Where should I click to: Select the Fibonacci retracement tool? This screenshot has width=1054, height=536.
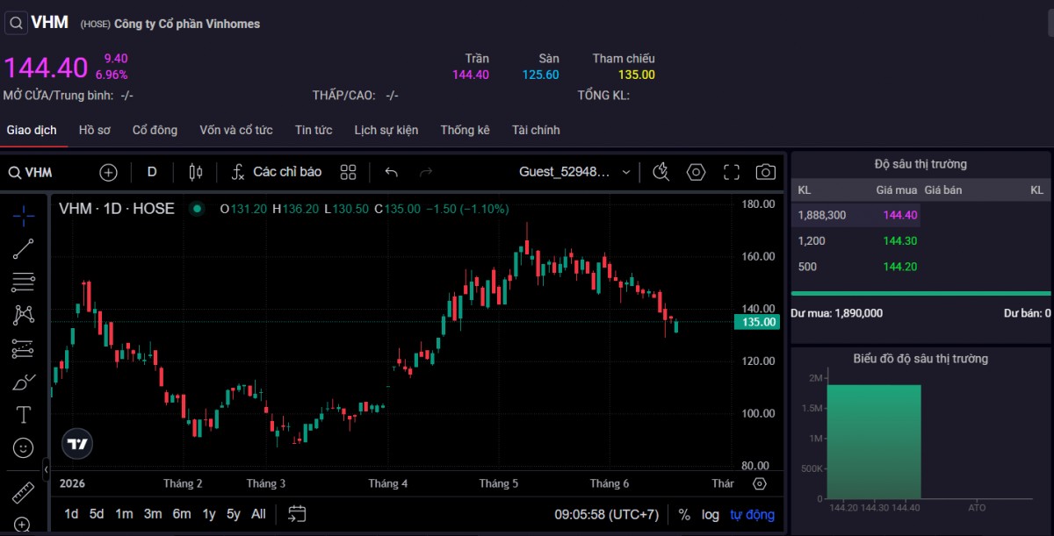pyautogui.click(x=24, y=282)
